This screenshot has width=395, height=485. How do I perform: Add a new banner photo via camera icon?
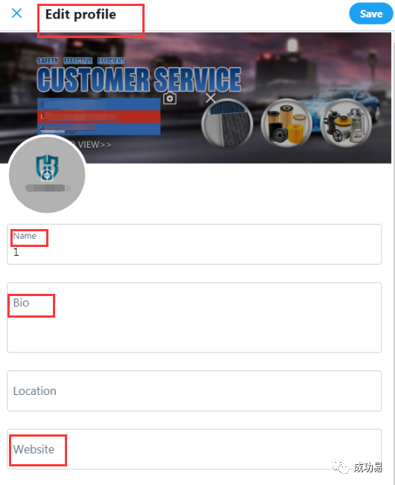point(170,98)
